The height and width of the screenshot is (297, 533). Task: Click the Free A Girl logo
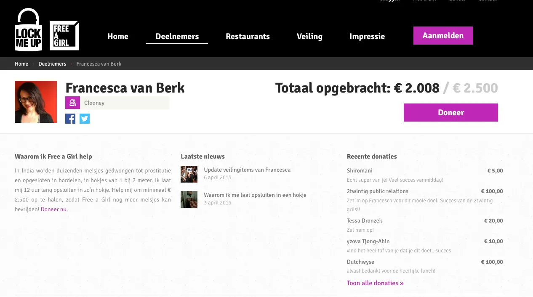point(64,36)
